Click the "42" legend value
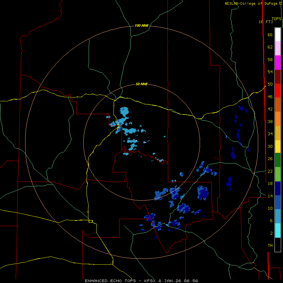The image size is (283, 283). (270, 109)
